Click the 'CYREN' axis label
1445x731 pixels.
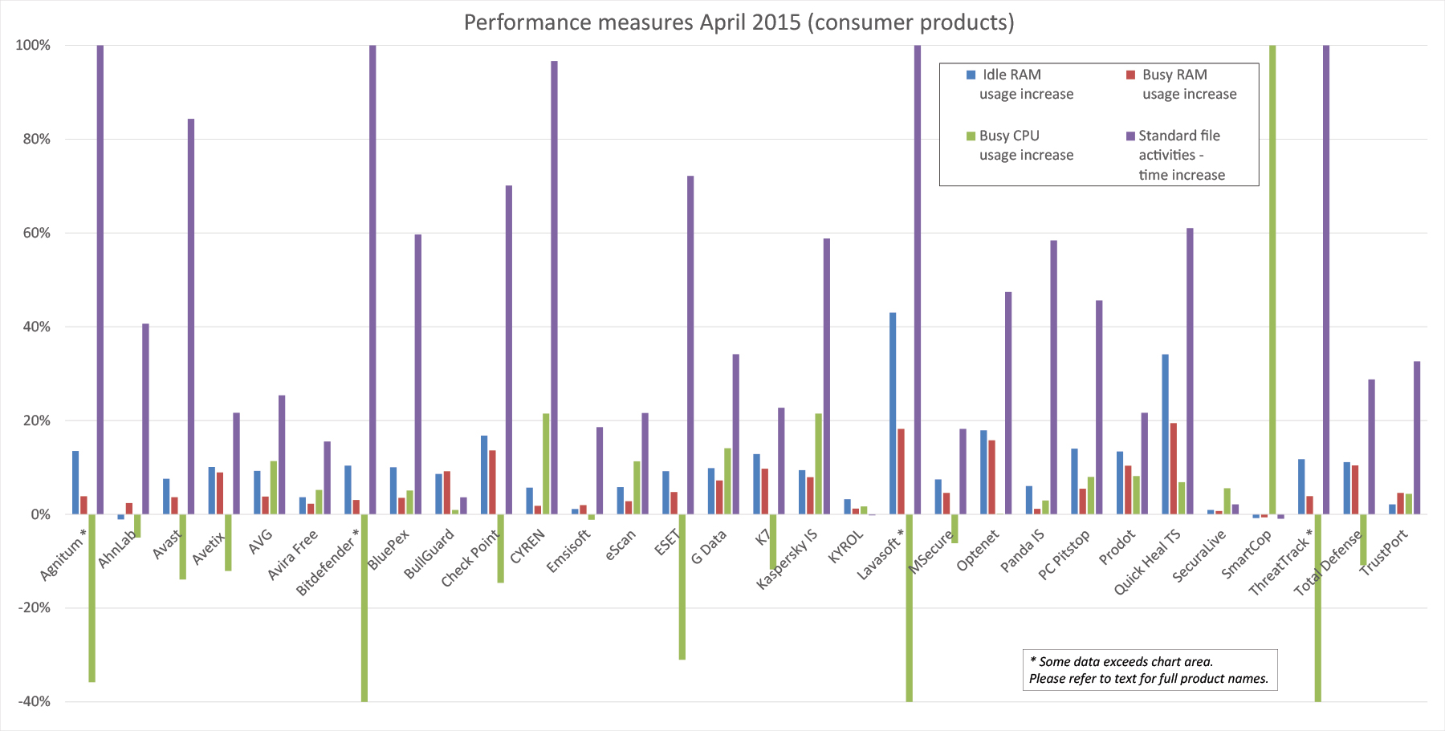point(527,546)
